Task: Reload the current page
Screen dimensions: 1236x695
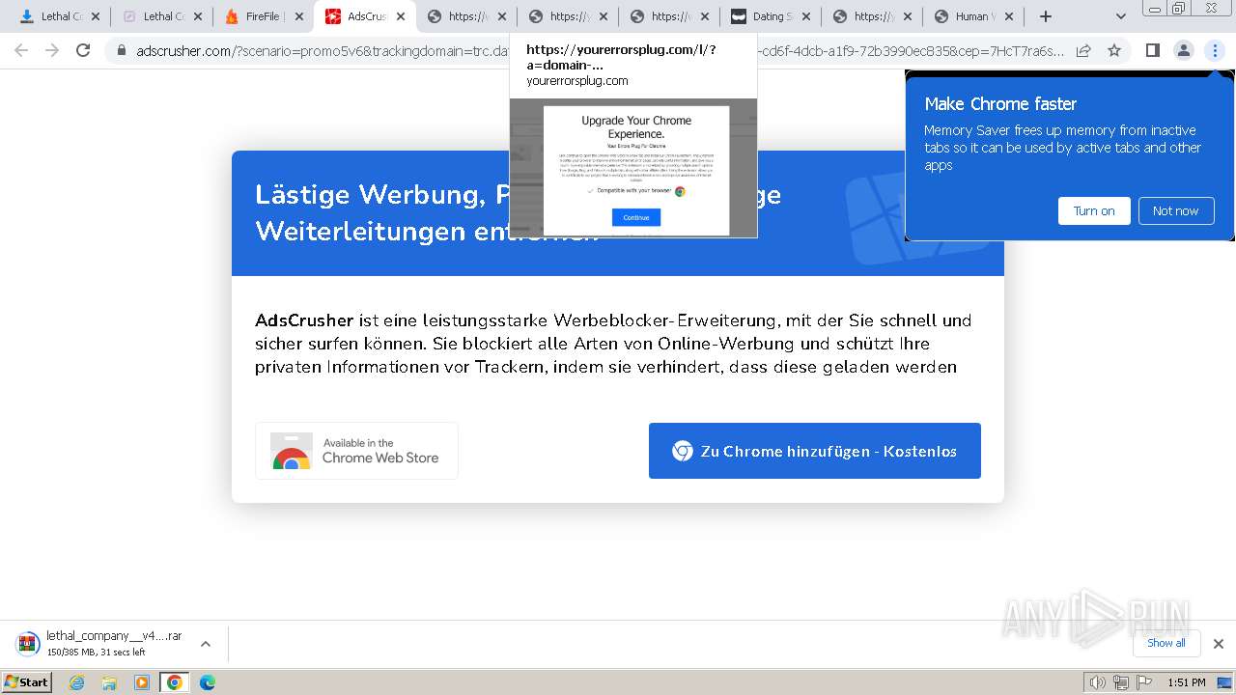Action: click(x=83, y=50)
